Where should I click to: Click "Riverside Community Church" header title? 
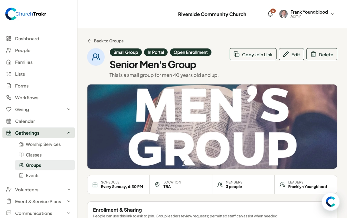pyautogui.click(x=212, y=14)
